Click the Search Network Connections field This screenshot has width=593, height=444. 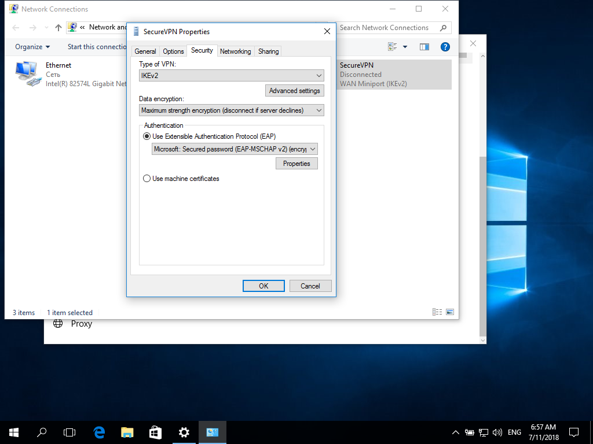point(388,28)
